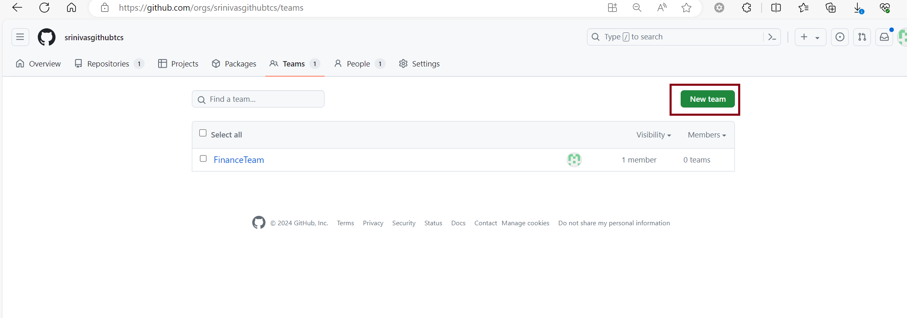Create a team with New team button

(x=707, y=99)
